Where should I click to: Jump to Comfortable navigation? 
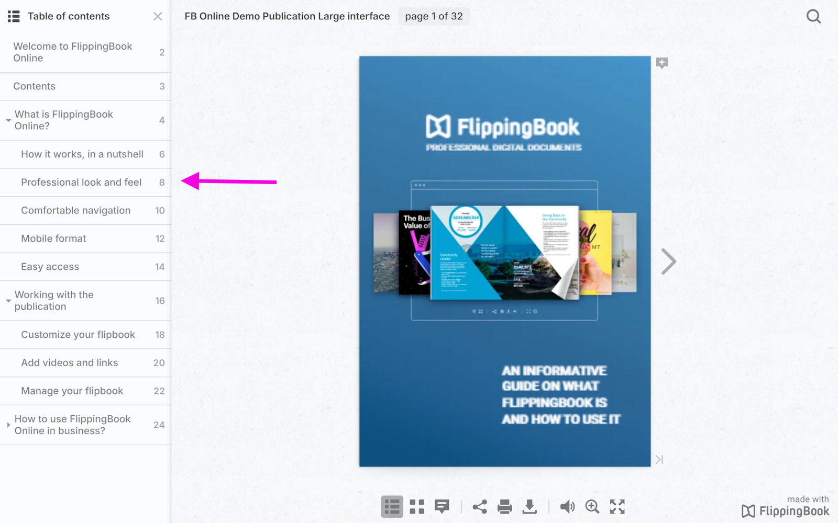85,211
